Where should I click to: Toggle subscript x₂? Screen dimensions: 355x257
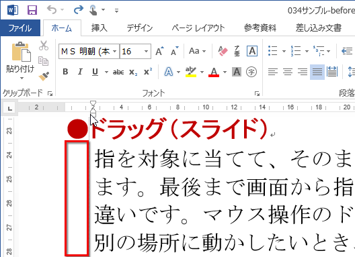[133, 72]
